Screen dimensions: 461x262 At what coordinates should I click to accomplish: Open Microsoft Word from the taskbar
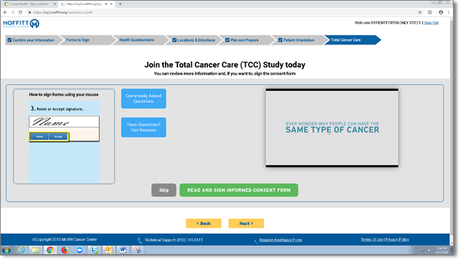click(123, 250)
